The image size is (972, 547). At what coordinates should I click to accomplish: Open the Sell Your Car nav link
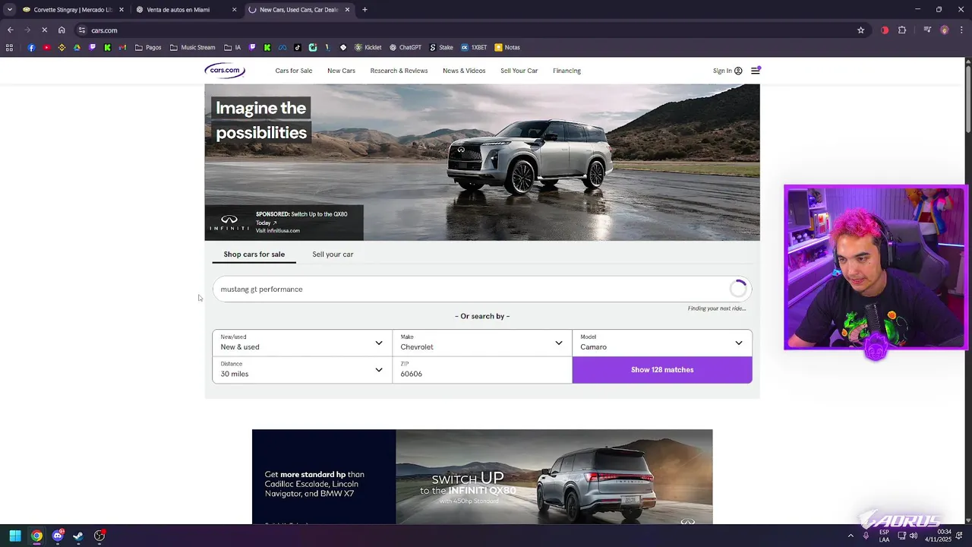pyautogui.click(x=519, y=71)
